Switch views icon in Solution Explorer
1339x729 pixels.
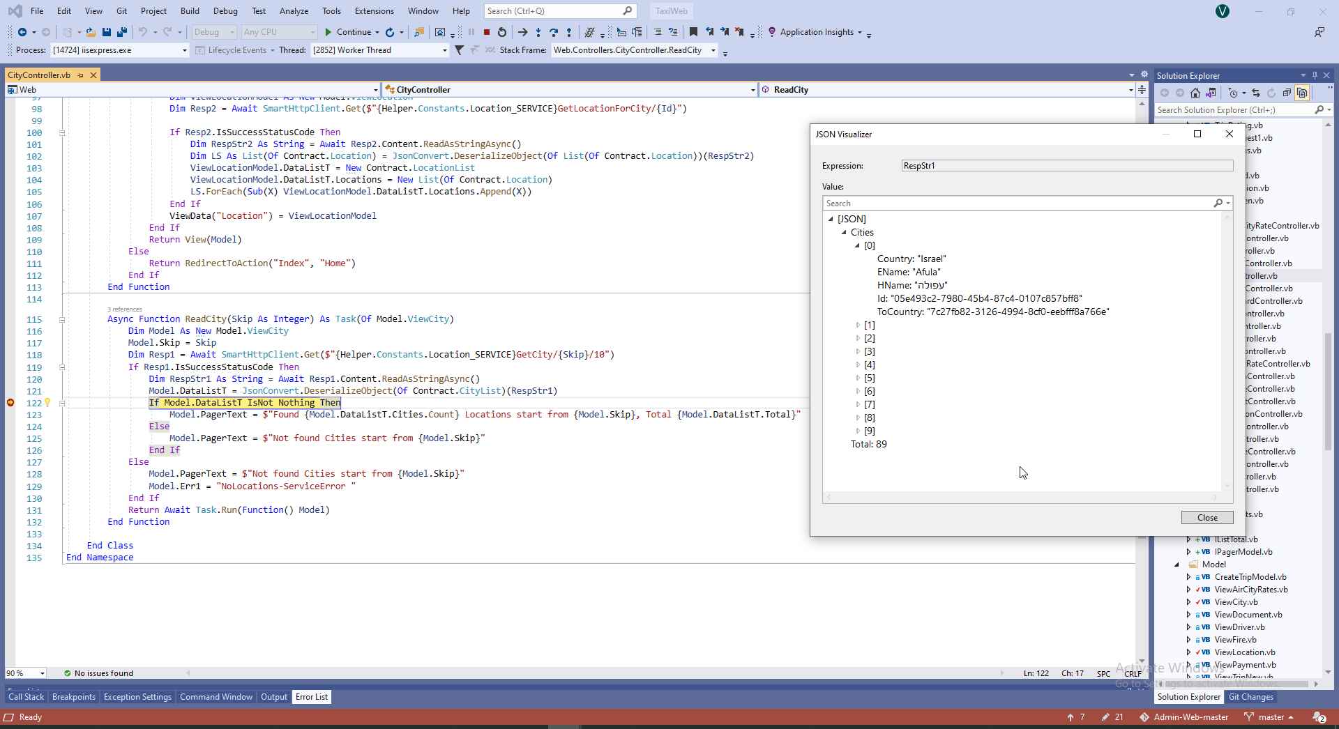pos(1211,93)
